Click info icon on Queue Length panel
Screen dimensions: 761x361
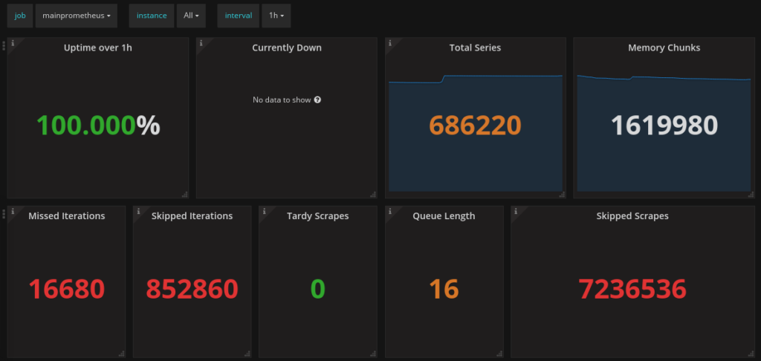click(x=390, y=212)
